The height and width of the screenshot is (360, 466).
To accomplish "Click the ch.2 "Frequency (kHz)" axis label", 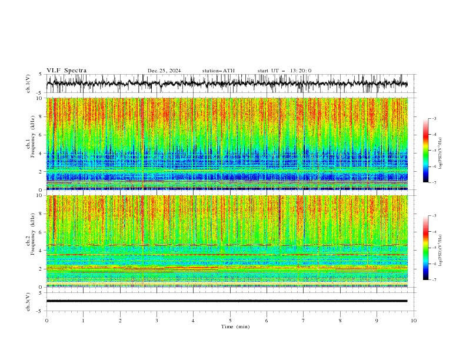I will tap(33, 234).
